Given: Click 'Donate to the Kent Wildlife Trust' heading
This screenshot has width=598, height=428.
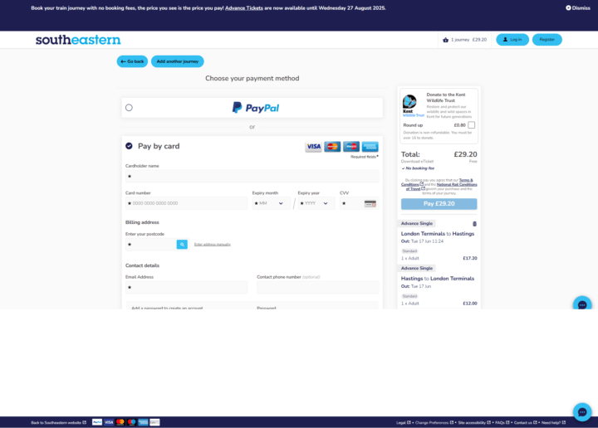Looking at the screenshot, I should 446,98.
